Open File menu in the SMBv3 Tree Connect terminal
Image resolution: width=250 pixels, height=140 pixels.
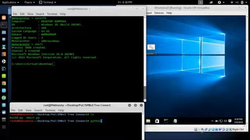(x=13, y=110)
